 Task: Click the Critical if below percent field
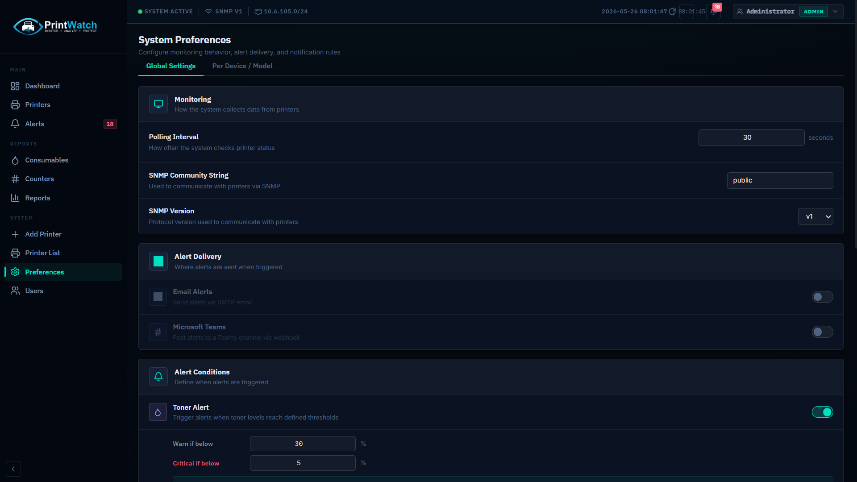303,463
